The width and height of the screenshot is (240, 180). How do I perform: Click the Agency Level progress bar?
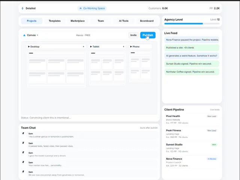(x=192, y=24)
